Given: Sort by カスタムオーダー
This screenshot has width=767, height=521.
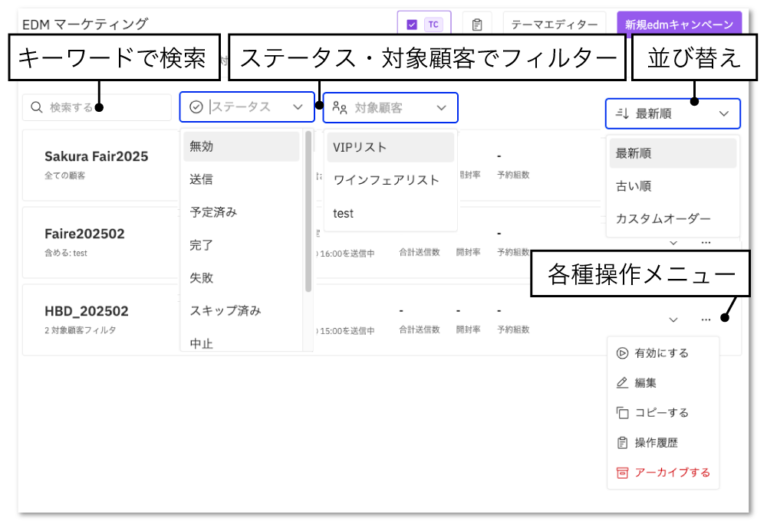Looking at the screenshot, I should click(673, 218).
